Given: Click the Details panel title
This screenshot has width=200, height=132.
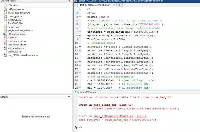Looking at the screenshot, I should (x=4, y=97).
